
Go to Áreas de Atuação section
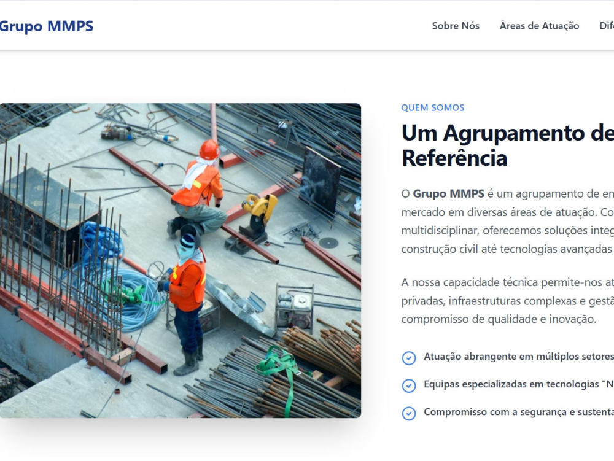[x=539, y=26]
